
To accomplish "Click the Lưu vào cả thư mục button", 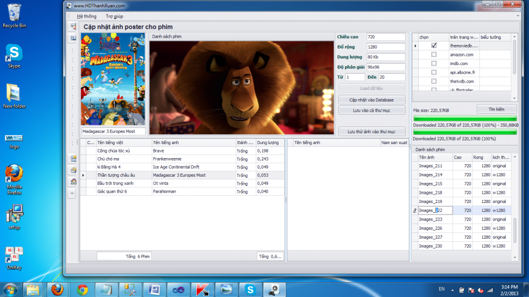I will pos(371,111).
